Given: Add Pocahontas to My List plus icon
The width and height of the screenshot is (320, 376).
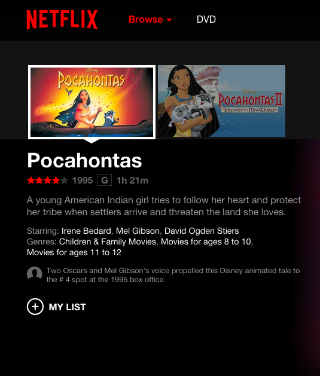Looking at the screenshot, I should (35, 307).
